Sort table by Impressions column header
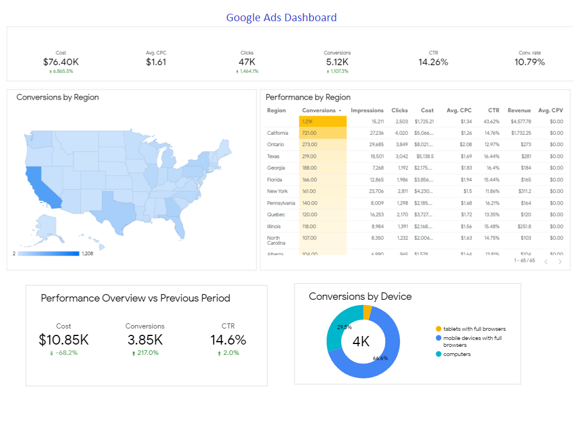 tap(367, 111)
